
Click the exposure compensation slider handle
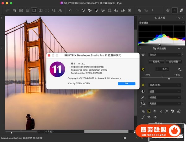(x=169, y=79)
